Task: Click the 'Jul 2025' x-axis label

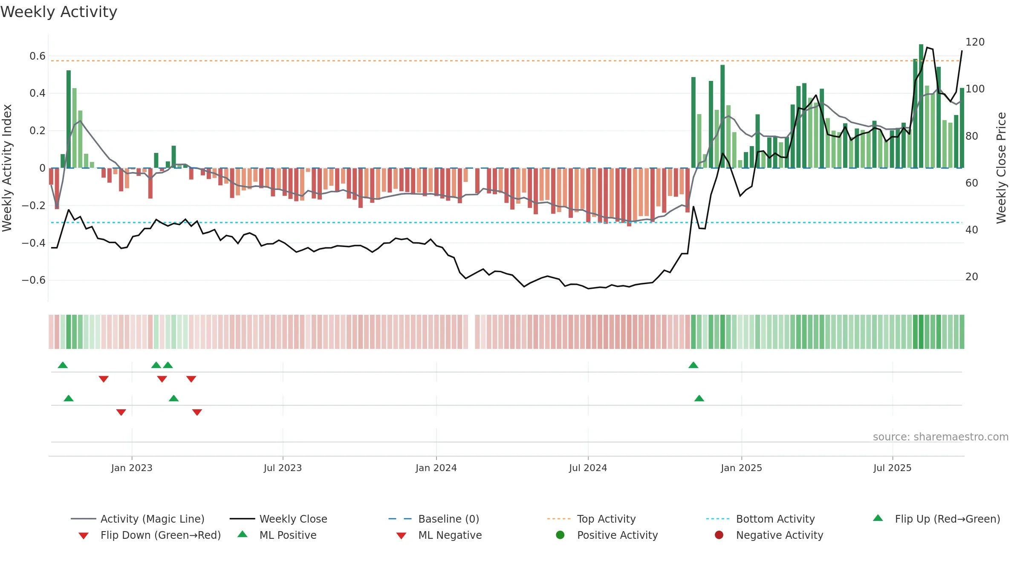Action: (892, 468)
